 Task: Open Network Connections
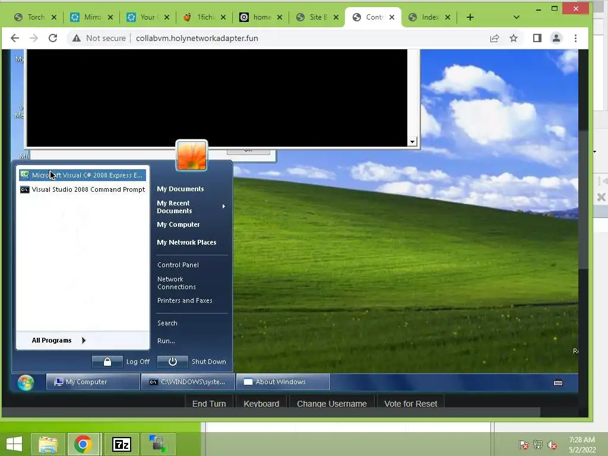click(x=176, y=283)
